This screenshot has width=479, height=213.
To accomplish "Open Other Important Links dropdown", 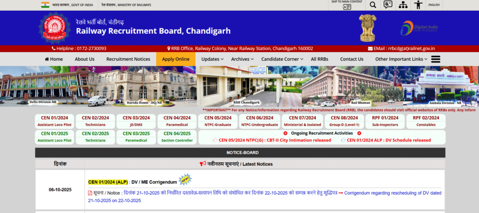I will coord(401,59).
